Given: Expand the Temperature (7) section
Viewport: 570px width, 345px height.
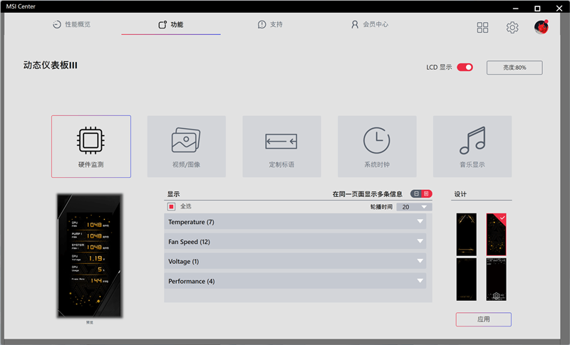Looking at the screenshot, I should (295, 222).
